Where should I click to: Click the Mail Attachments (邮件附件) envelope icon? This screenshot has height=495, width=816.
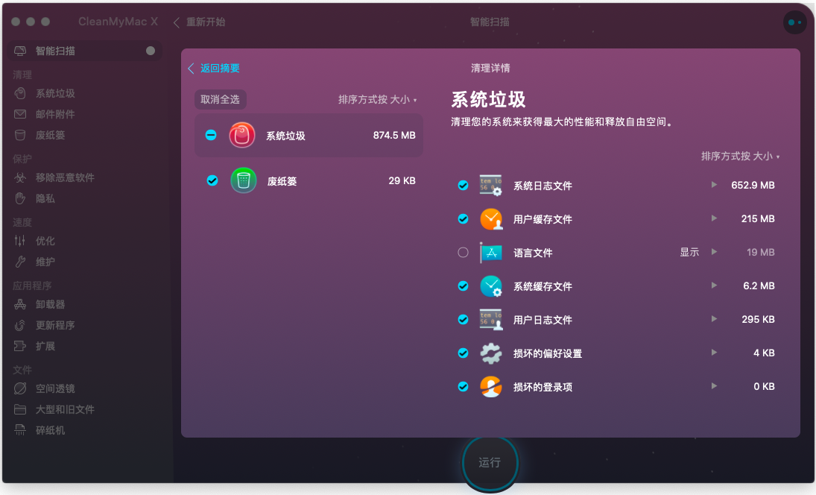(20, 114)
